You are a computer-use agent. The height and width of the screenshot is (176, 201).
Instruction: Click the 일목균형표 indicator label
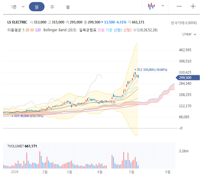tap(88, 30)
